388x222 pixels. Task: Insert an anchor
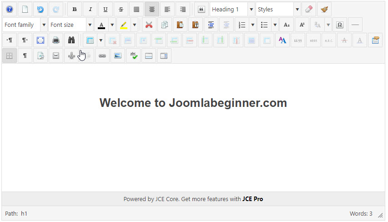pos(71,55)
